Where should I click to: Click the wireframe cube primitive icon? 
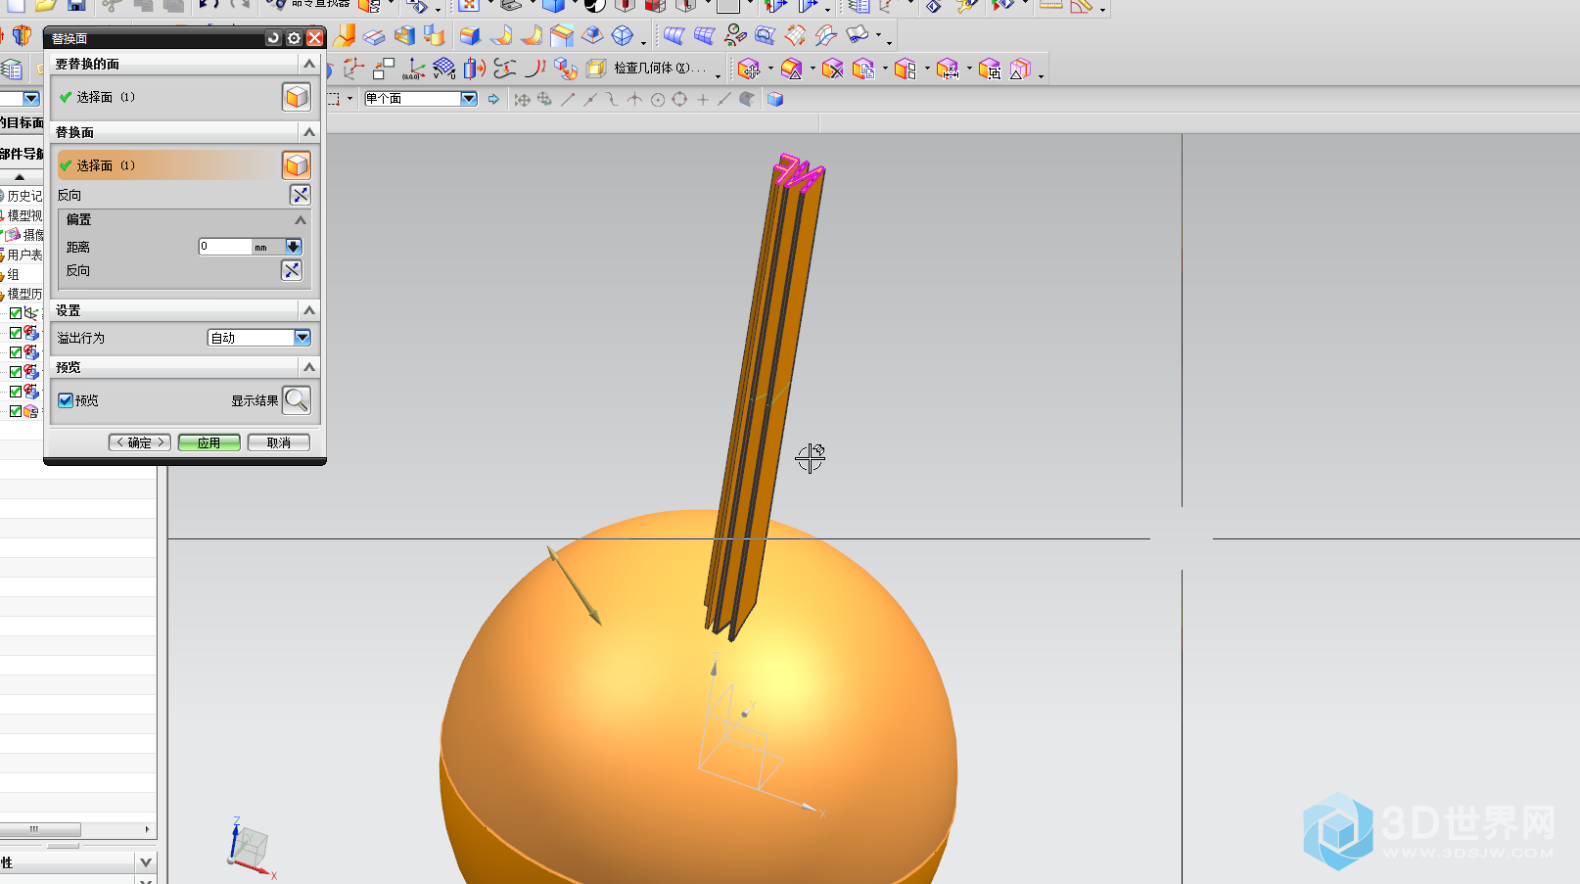tap(623, 36)
